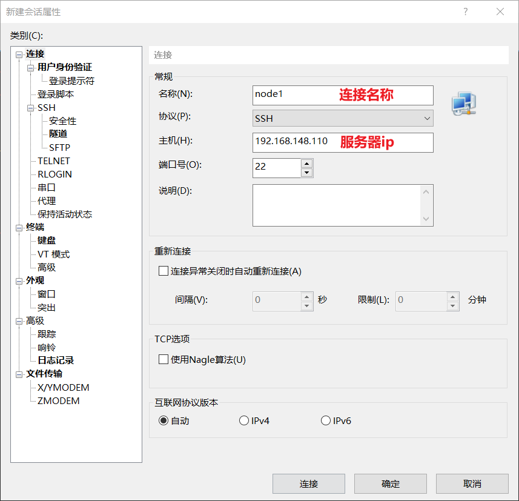The image size is (519, 501).
Task: Enable 连接异常关闭时自动重新连接 checkbox
Action: tap(163, 271)
